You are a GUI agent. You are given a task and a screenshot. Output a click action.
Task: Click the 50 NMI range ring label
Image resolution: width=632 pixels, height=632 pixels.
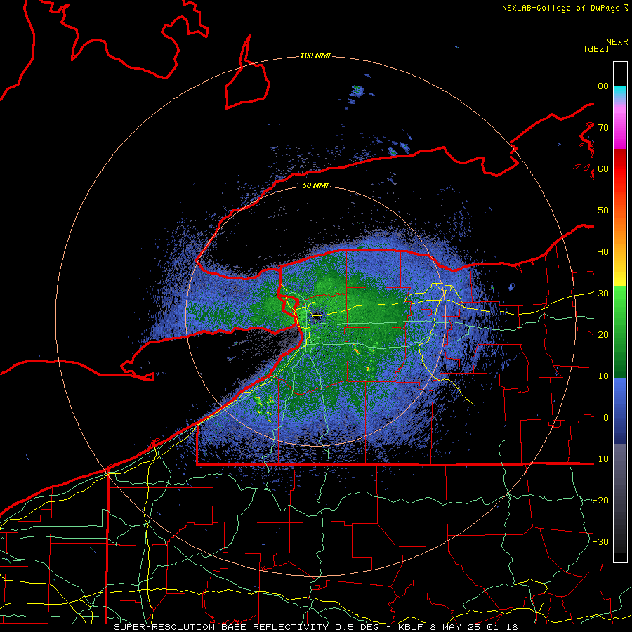click(x=315, y=185)
